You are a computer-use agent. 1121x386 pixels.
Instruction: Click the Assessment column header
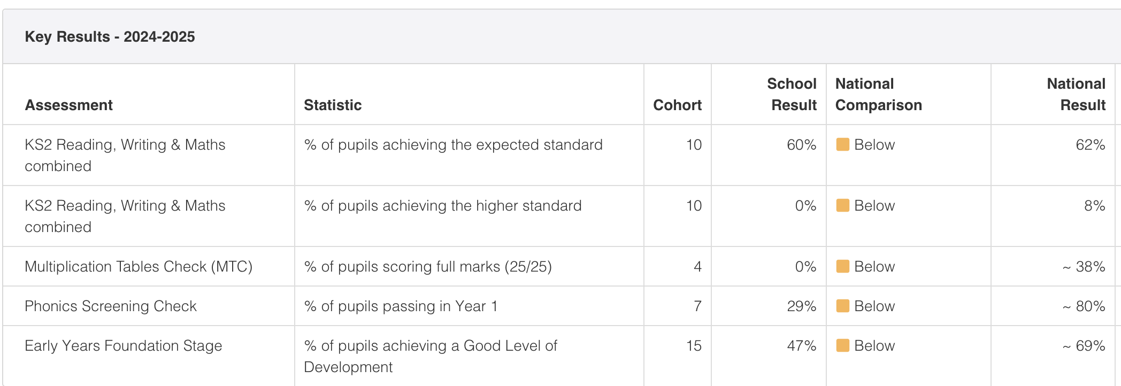[x=68, y=105]
